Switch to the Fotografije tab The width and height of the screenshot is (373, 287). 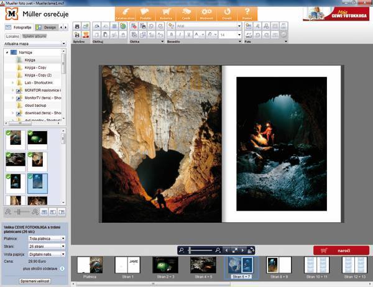pos(19,27)
